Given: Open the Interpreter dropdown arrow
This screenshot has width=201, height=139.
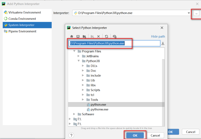Looking at the screenshot, I should (189, 13).
